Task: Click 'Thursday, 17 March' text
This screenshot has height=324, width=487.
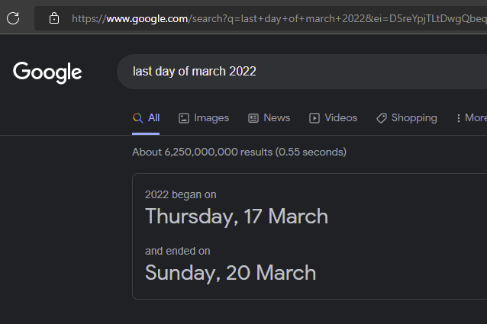Action: pyautogui.click(x=237, y=217)
